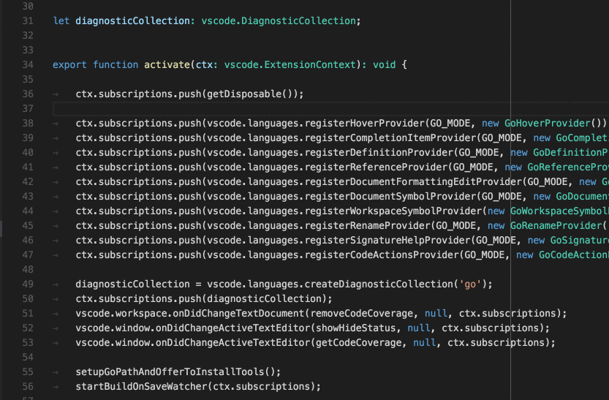
Task: Click line number 34 in the gutter
Action: click(x=29, y=65)
